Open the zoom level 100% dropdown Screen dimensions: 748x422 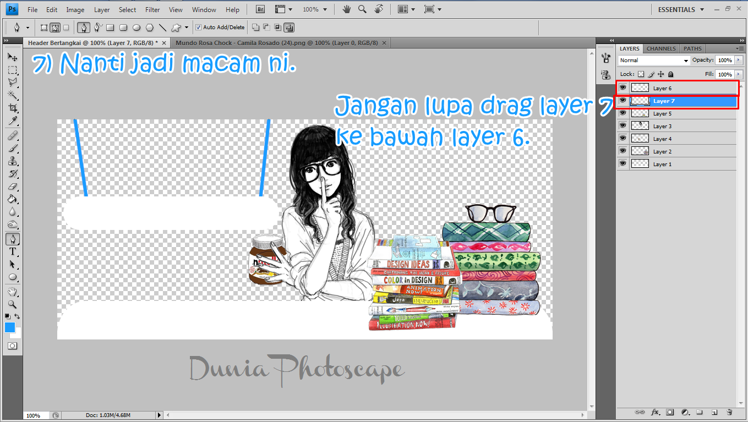pos(315,9)
